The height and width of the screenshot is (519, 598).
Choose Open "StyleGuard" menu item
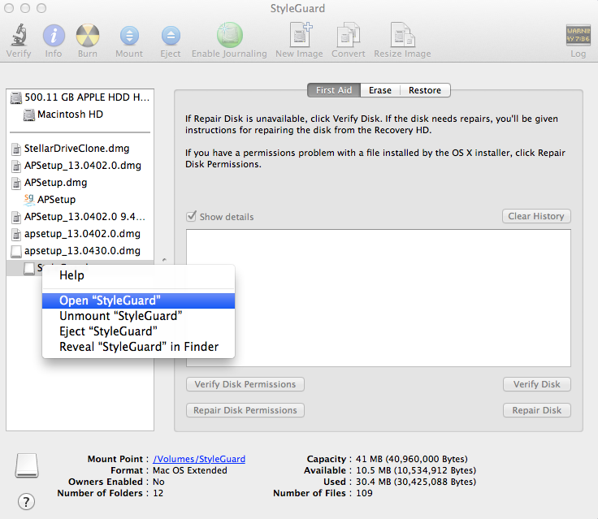coord(138,301)
